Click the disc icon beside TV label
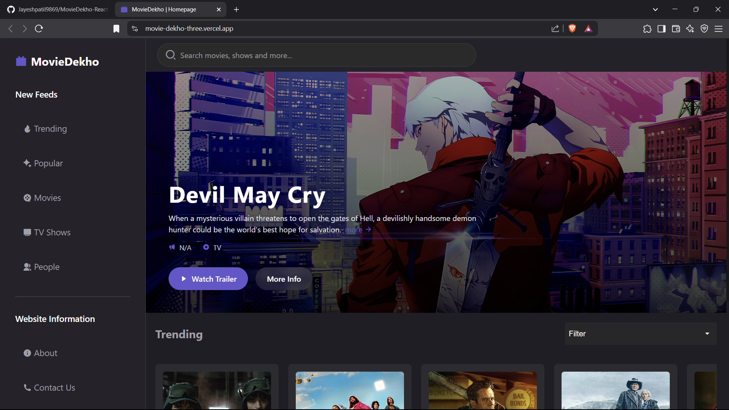The image size is (729, 410). coord(206,247)
